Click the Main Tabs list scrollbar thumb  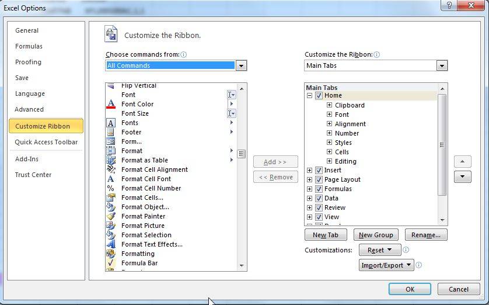pos(442,145)
